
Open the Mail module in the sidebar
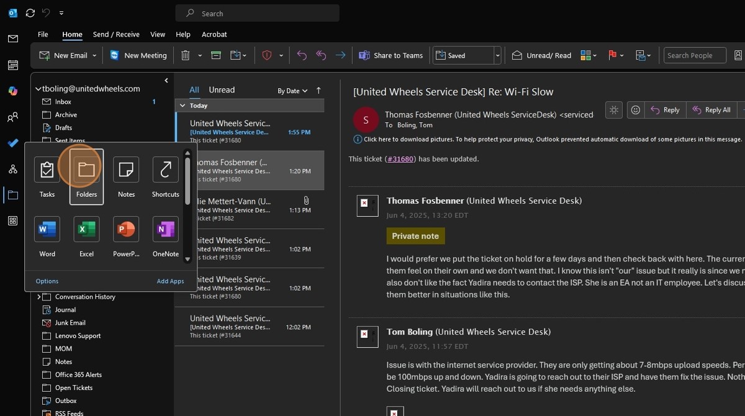[12, 39]
